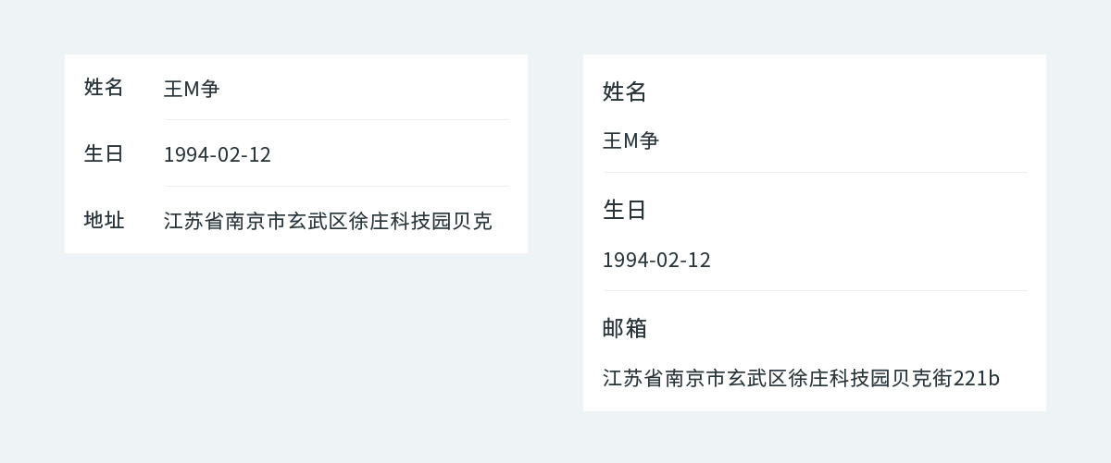Click the divider above the 邮箱 heading
Image resolution: width=1111 pixels, height=463 pixels.
pos(816,291)
